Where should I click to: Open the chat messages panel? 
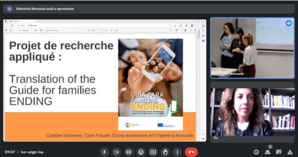coord(279,152)
